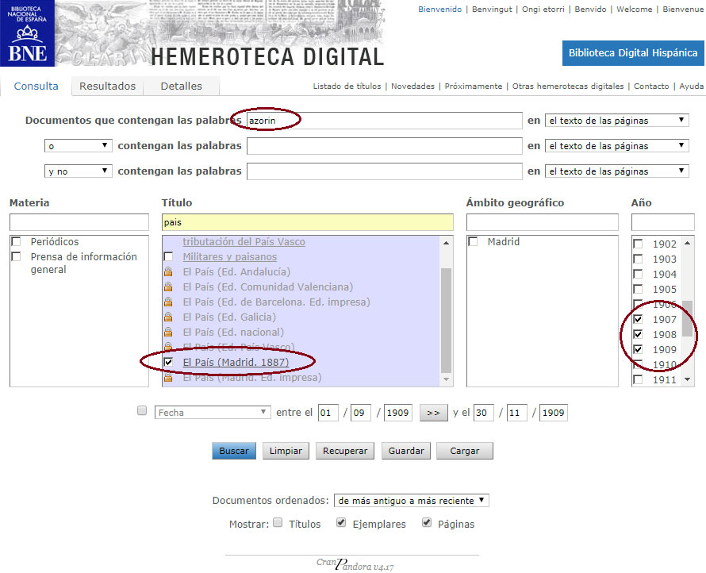
Task: Open second-row 'el texto de las páginas' dropdown
Action: (x=617, y=146)
